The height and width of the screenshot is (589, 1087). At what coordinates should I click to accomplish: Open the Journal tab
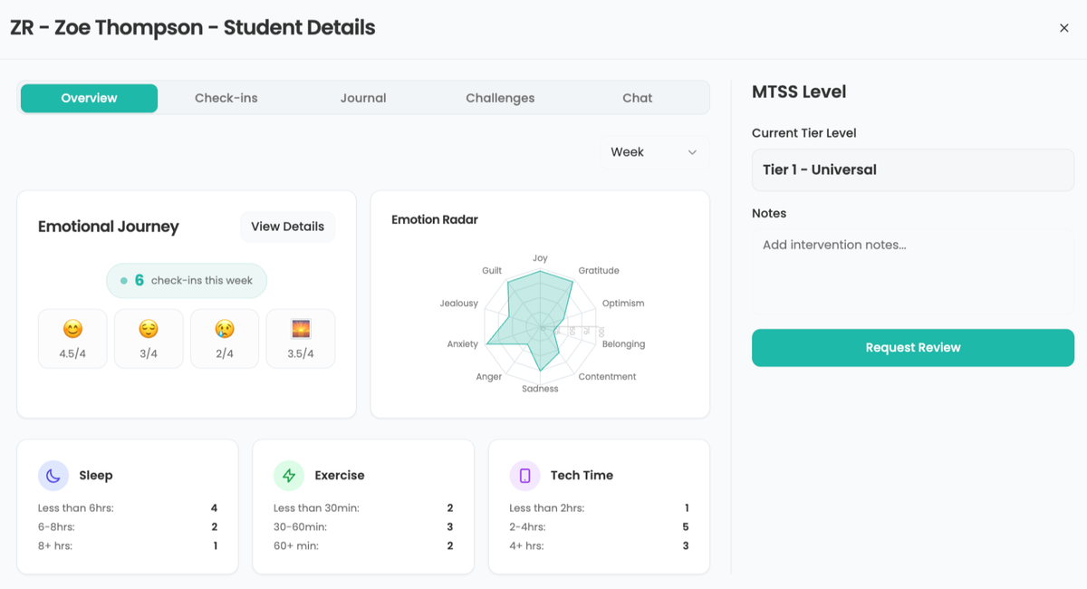pyautogui.click(x=363, y=97)
